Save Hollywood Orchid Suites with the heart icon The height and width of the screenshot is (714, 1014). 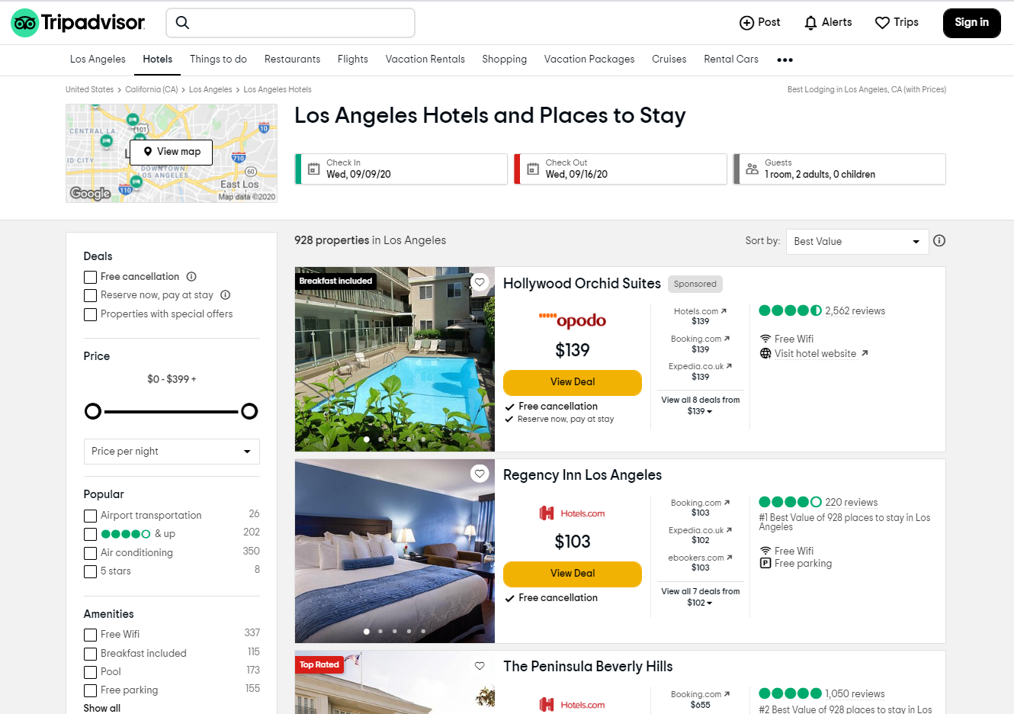pos(480,281)
